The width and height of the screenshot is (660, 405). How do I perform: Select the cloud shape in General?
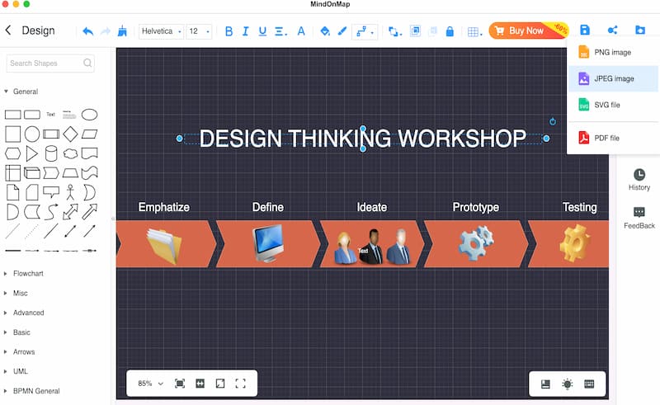[x=70, y=153]
